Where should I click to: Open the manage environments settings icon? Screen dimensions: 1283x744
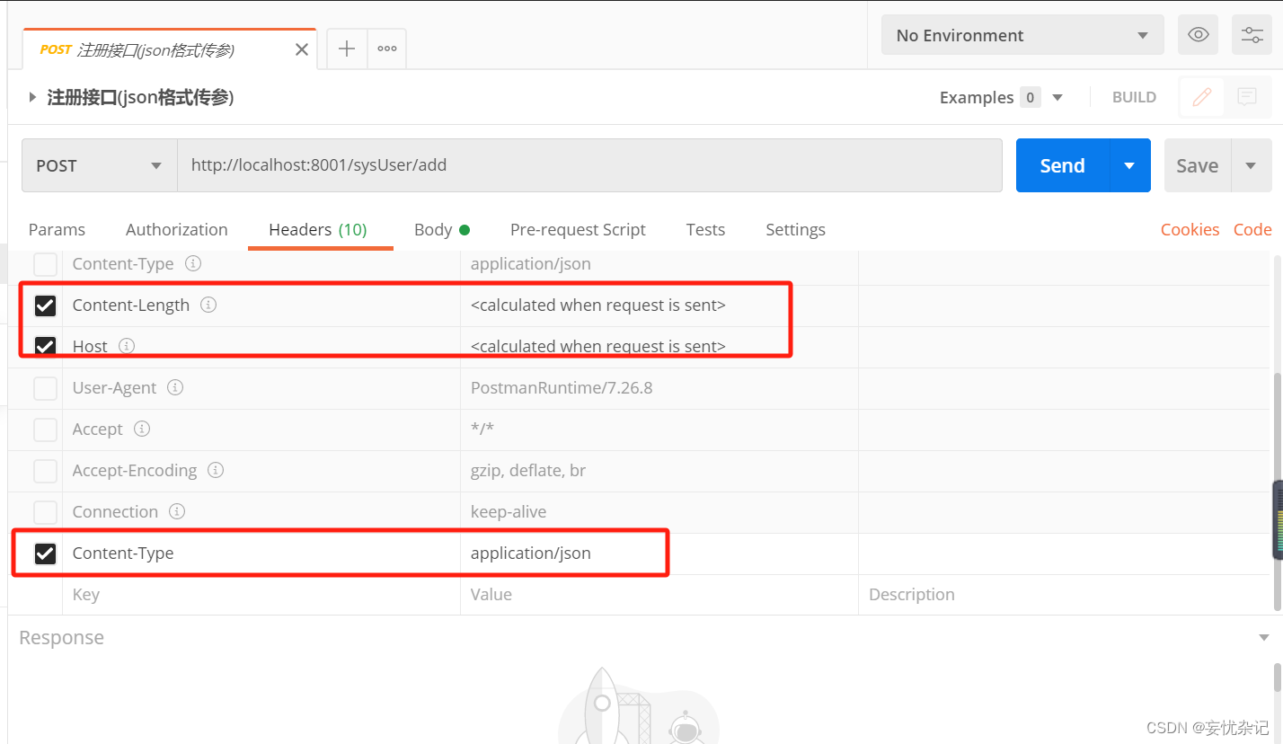coord(1252,35)
